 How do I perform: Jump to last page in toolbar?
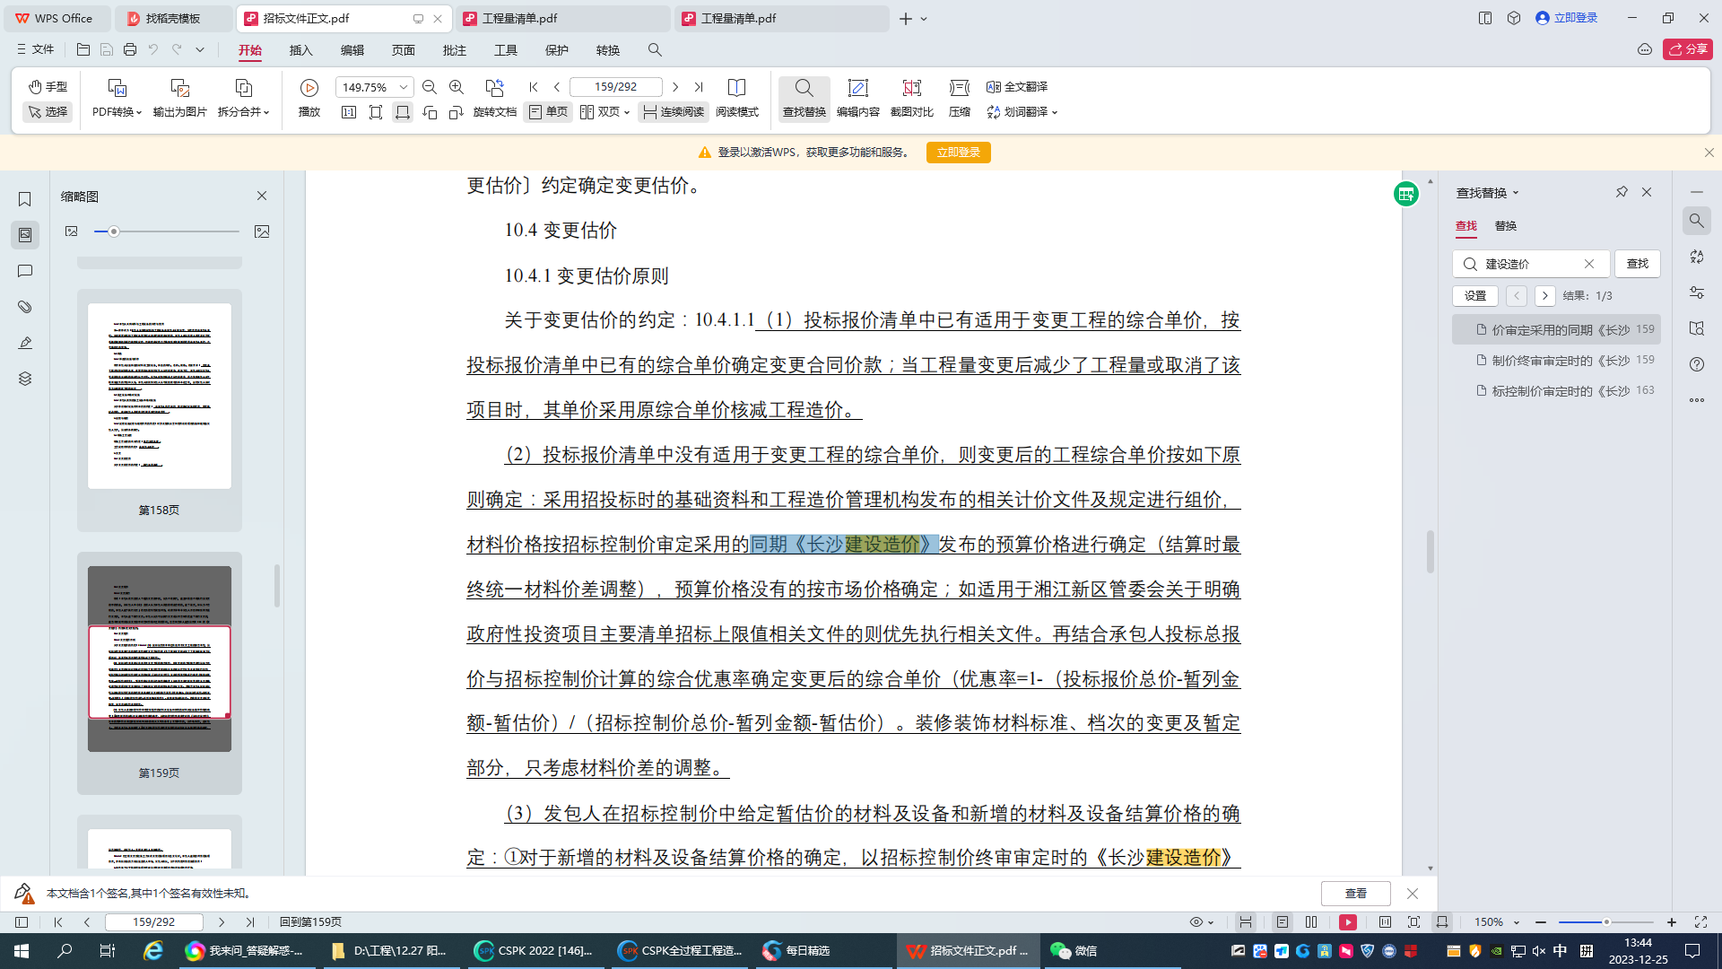pyautogui.click(x=699, y=87)
